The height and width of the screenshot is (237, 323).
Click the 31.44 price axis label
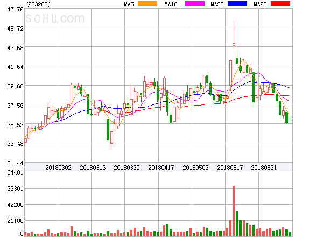coord(15,163)
